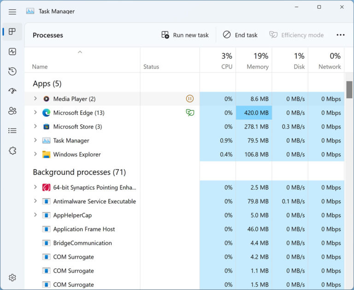The width and height of the screenshot is (354, 290).
Task: Click the Background processes (71) heading
Action: click(79, 172)
